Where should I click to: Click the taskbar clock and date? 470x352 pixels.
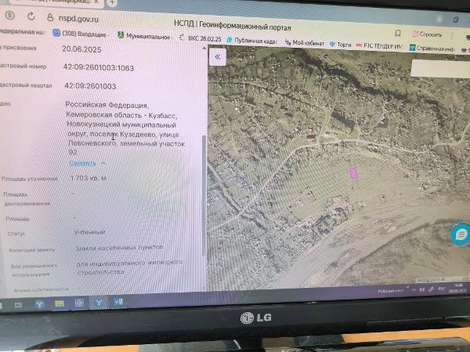click(x=457, y=288)
